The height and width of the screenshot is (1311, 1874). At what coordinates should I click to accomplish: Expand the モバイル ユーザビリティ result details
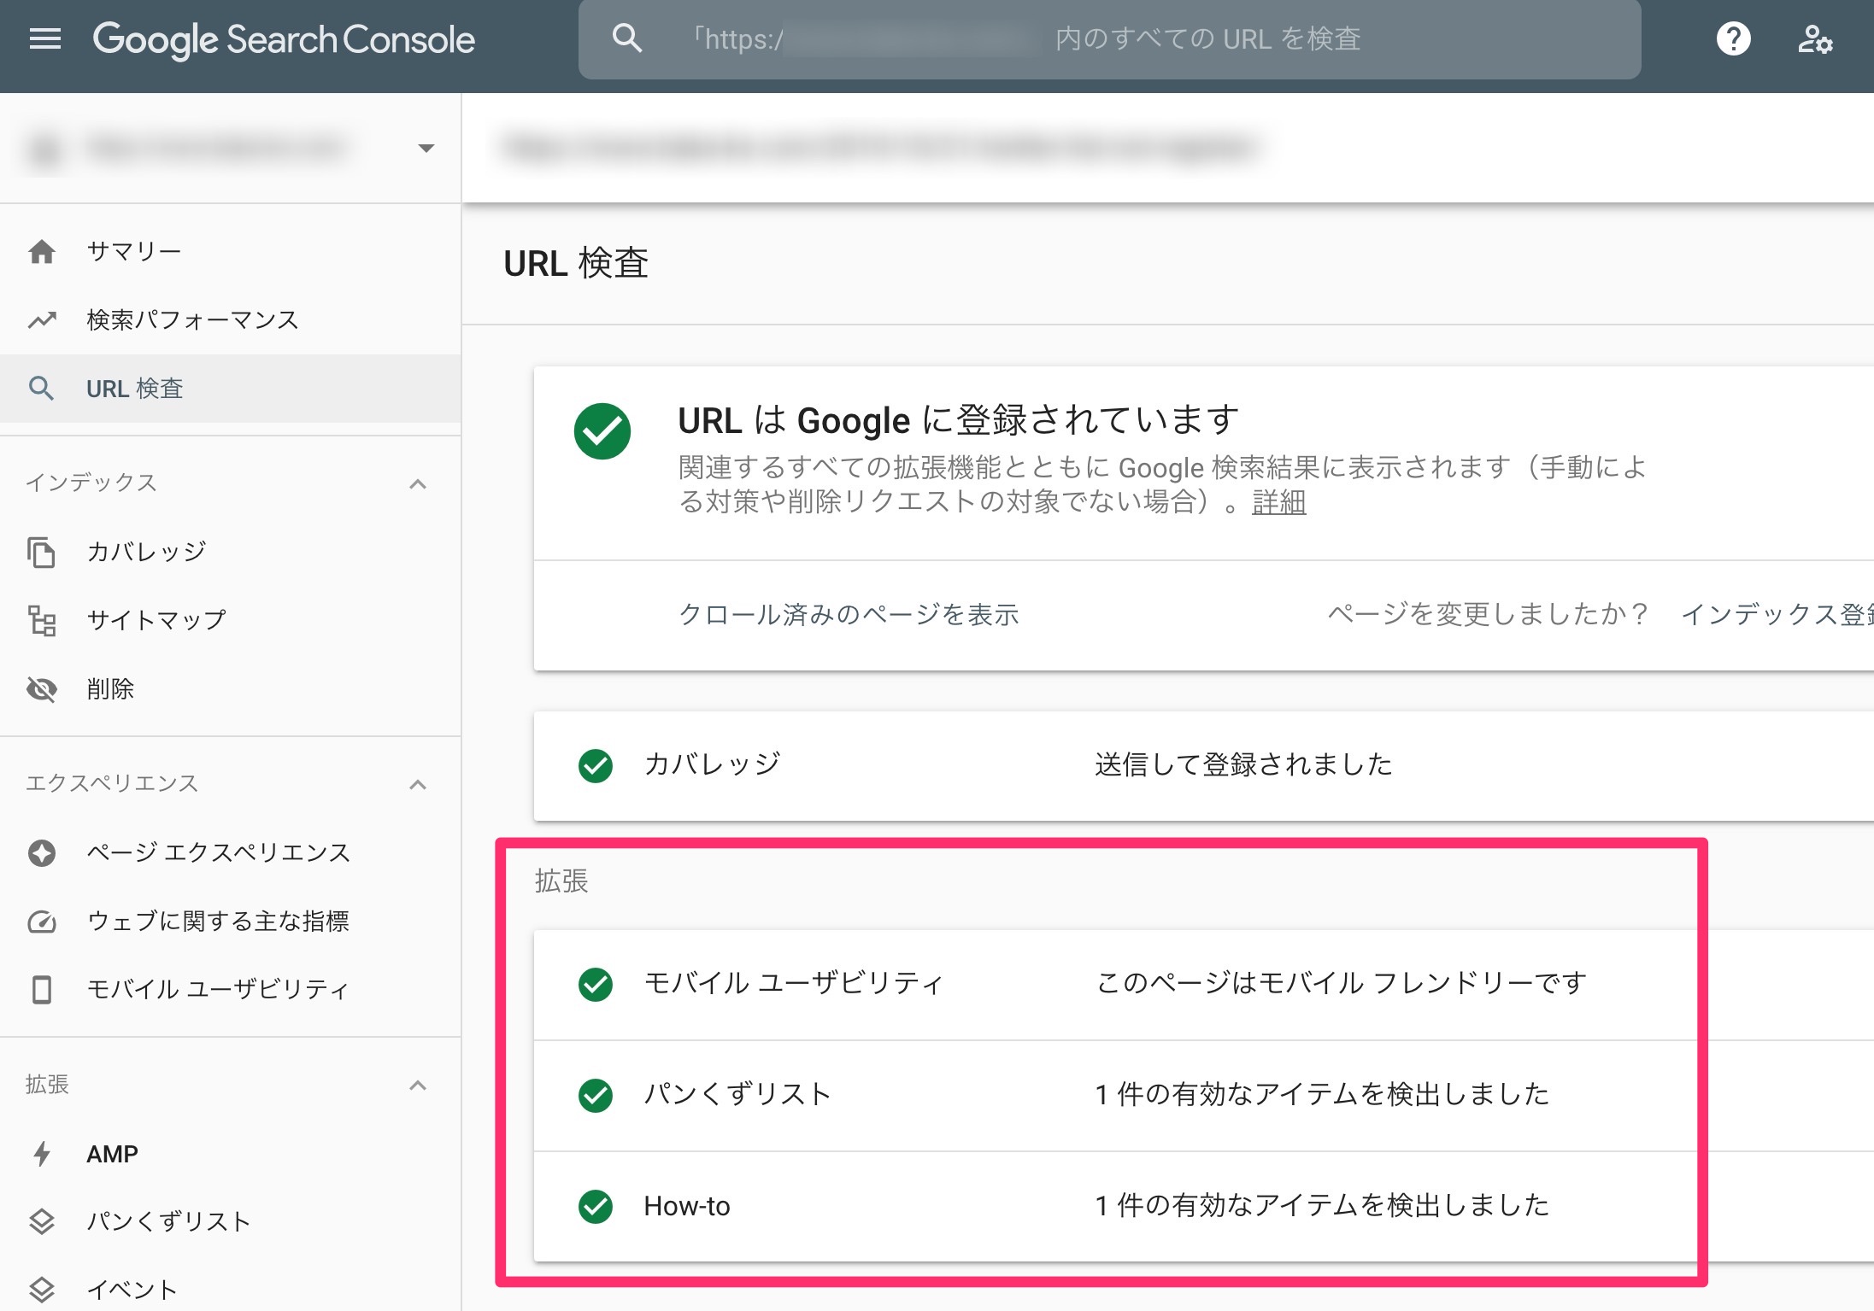[x=1203, y=984]
